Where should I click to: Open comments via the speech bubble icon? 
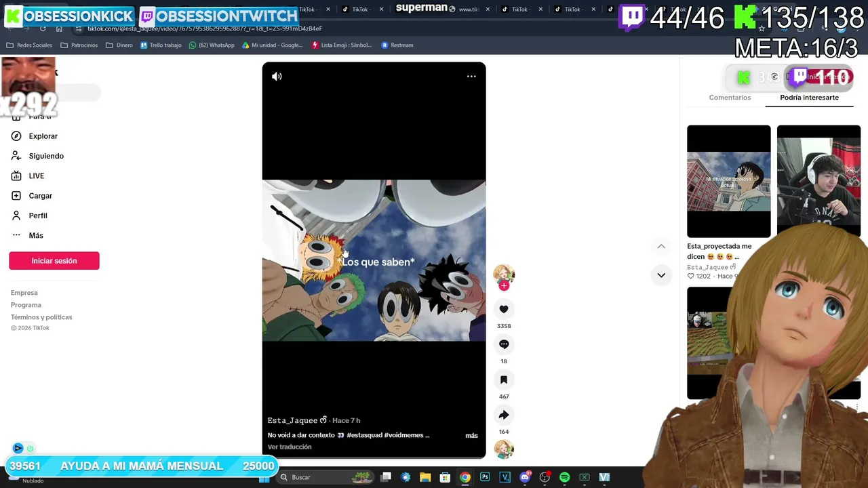(x=504, y=344)
